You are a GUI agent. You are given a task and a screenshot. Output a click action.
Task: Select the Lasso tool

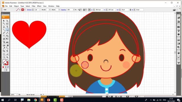coord(7,24)
